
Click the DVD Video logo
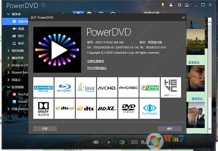128,109
